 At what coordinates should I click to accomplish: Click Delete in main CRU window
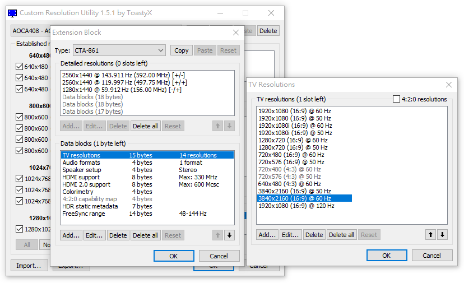coord(268,31)
